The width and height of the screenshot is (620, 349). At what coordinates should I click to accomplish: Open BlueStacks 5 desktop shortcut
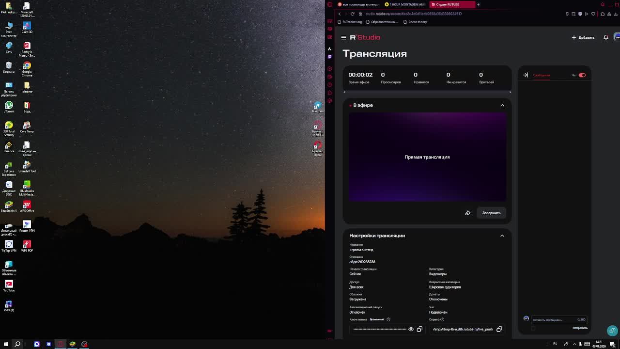(x=9, y=206)
